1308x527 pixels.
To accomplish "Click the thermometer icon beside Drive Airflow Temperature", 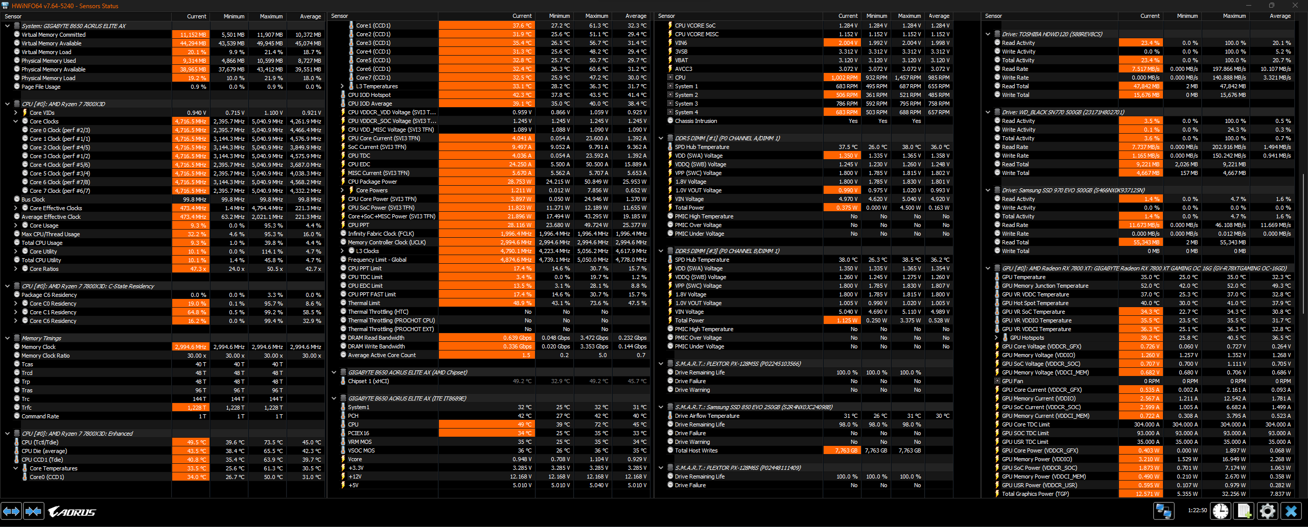I will click(x=670, y=416).
